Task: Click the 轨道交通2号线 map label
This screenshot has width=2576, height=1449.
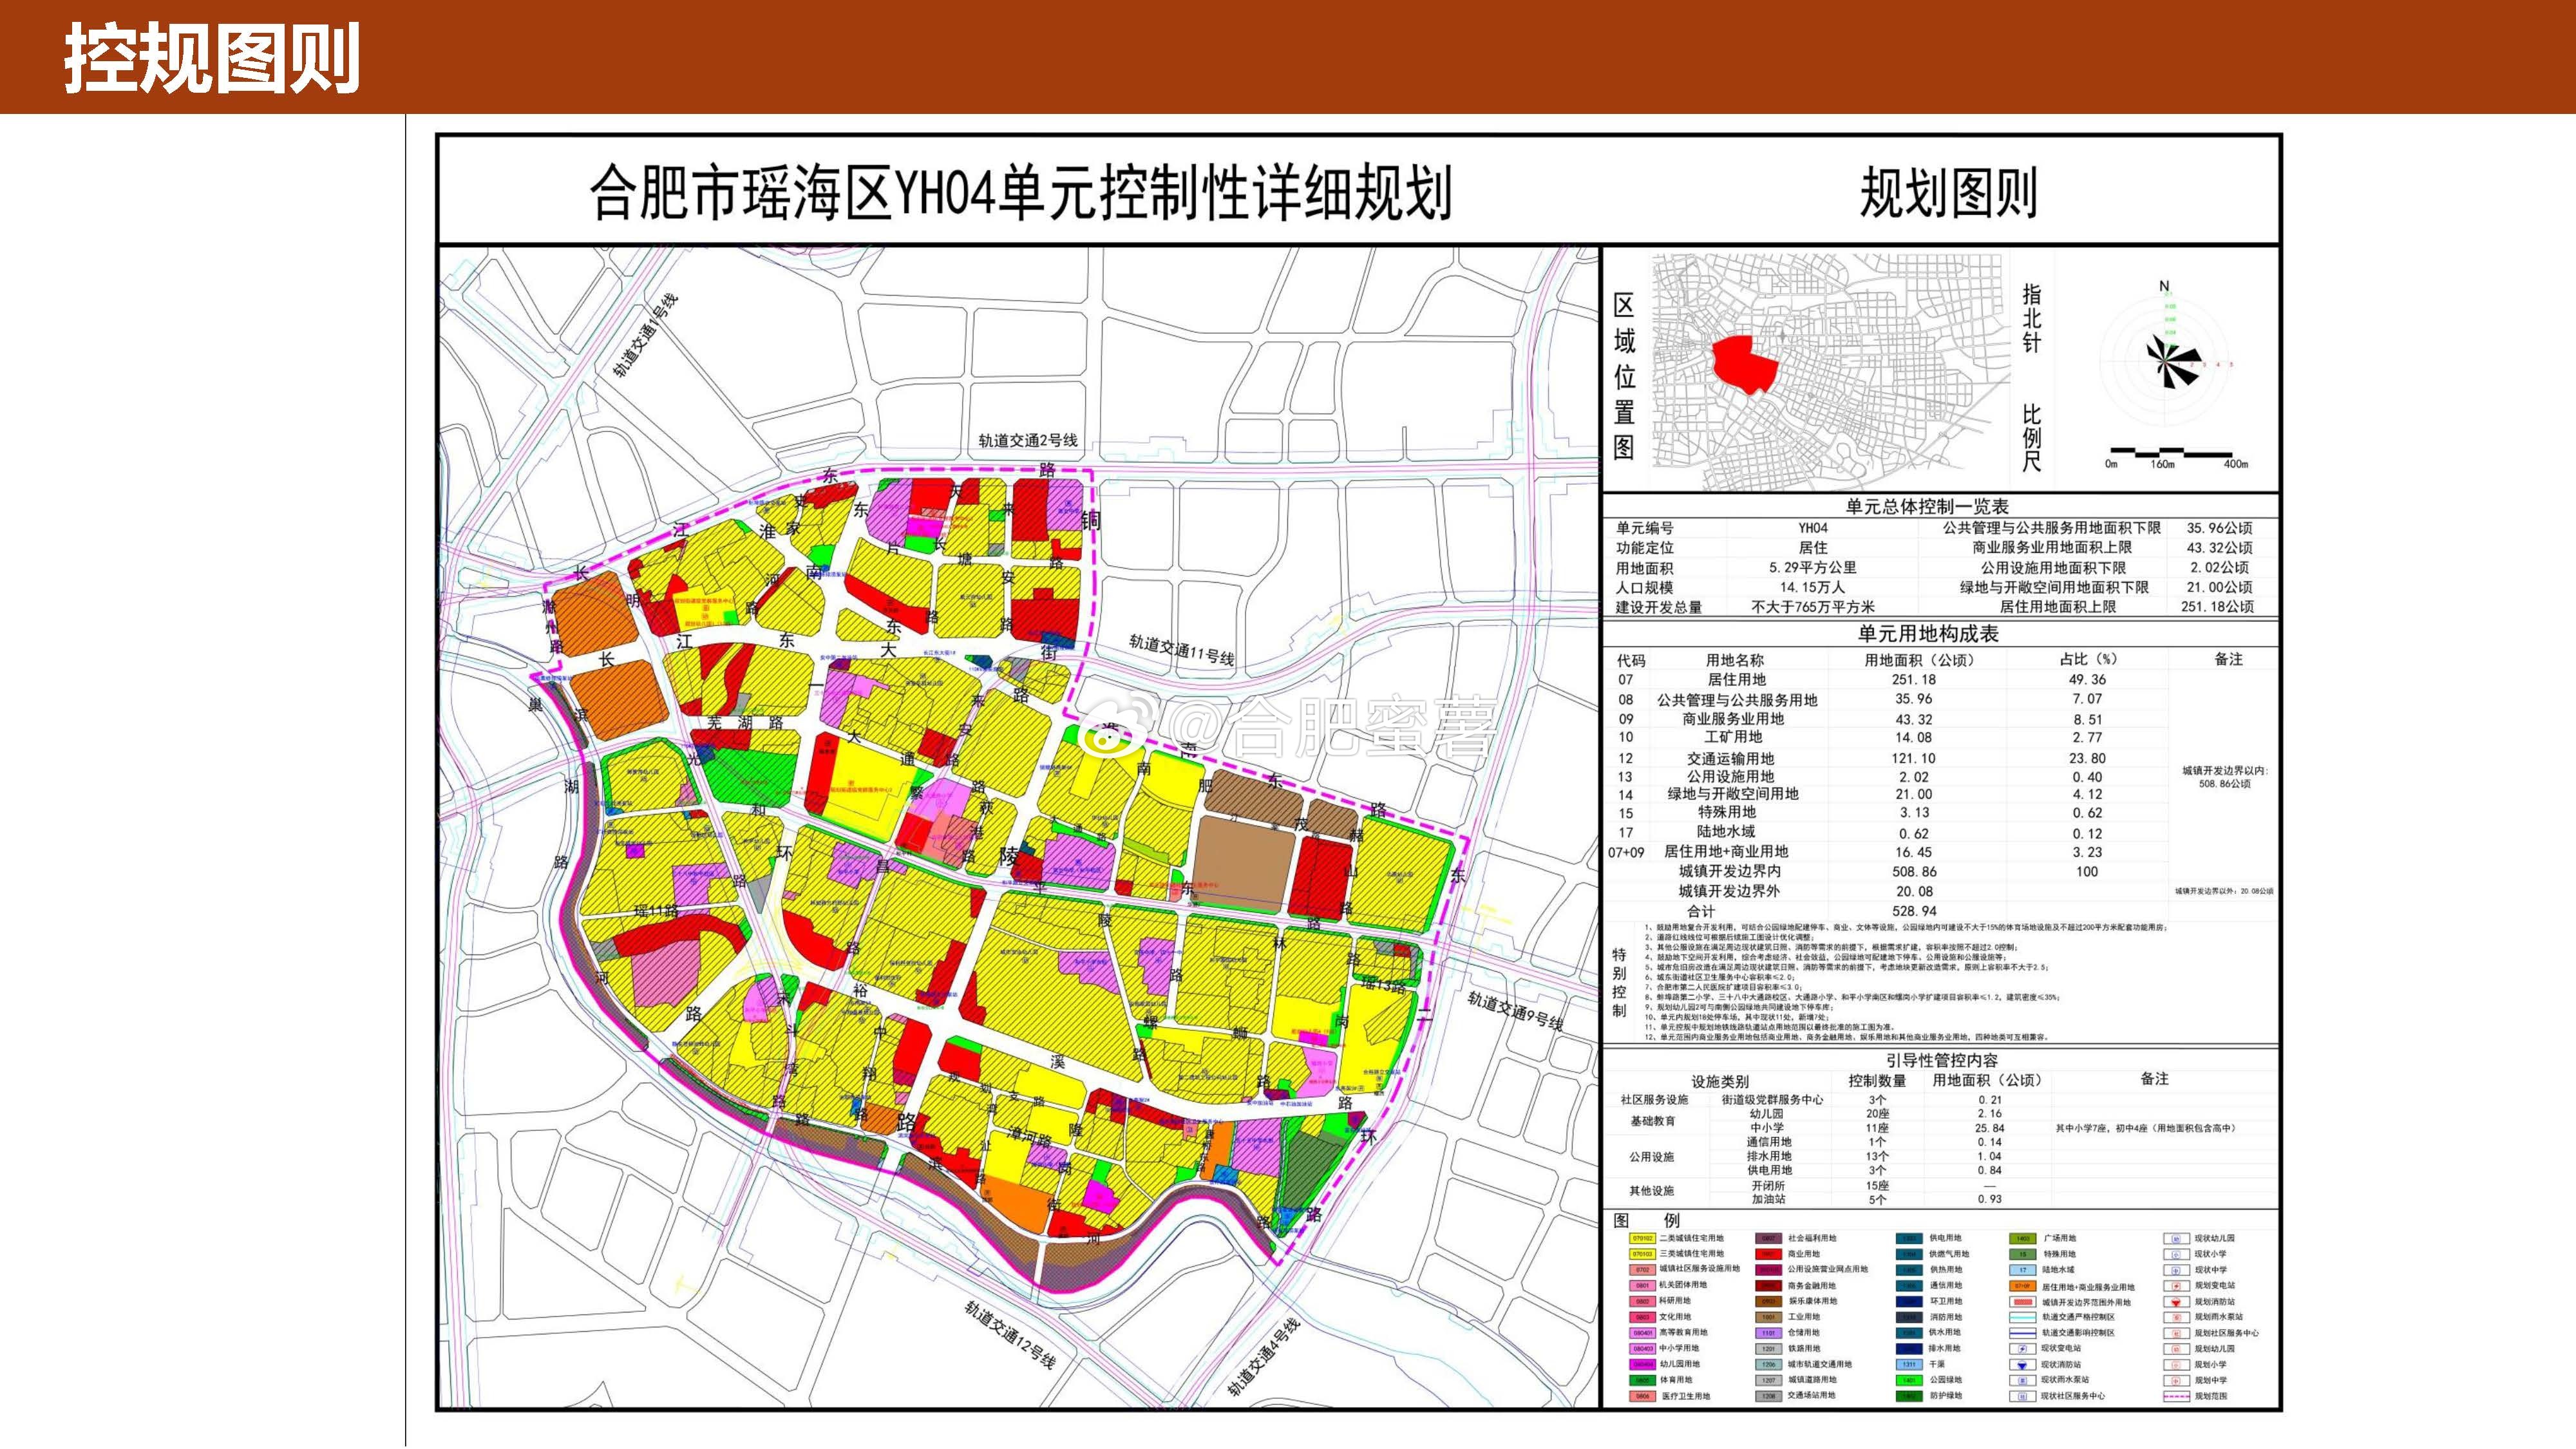Action: pos(1028,440)
